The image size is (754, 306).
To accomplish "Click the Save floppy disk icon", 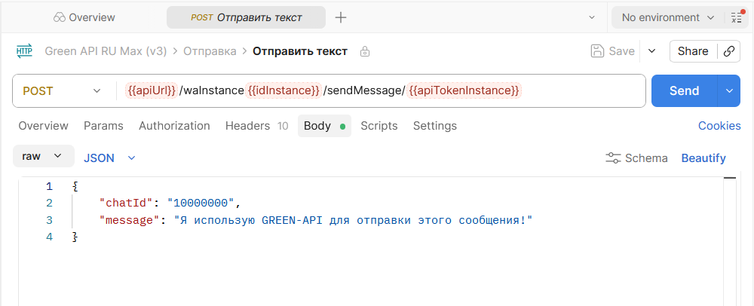I will tap(597, 51).
